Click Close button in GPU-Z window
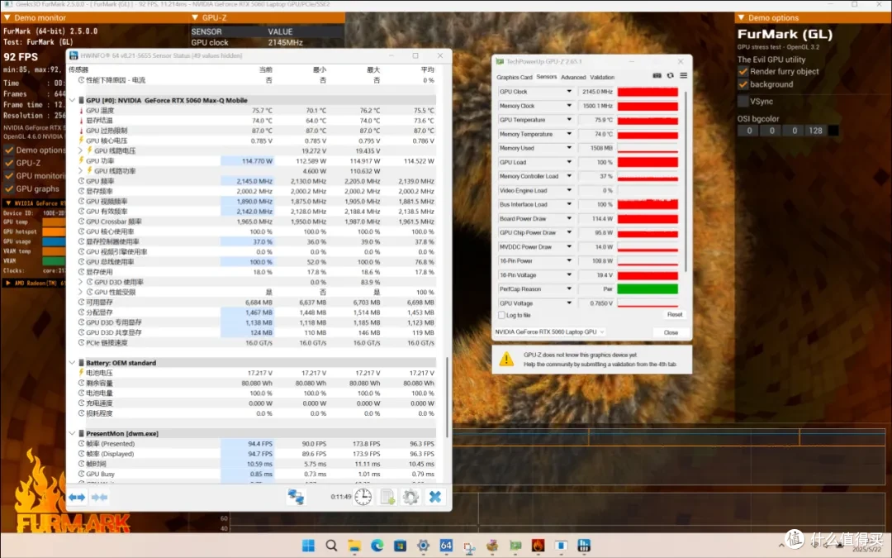 pos(671,332)
